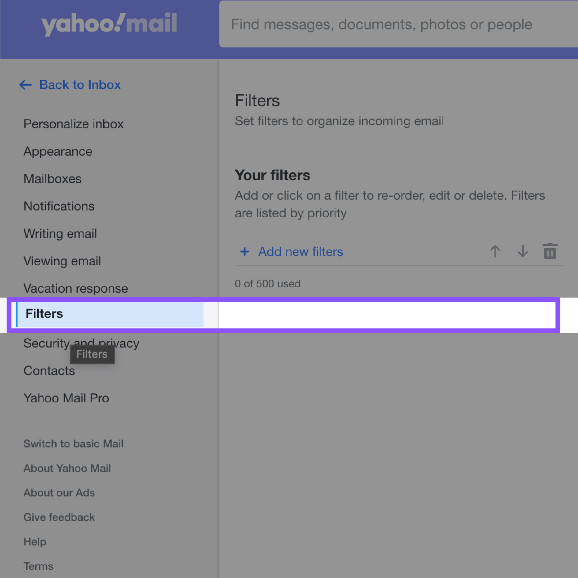The width and height of the screenshot is (578, 578).
Task: Go to Mailboxes settings
Action: 53,179
